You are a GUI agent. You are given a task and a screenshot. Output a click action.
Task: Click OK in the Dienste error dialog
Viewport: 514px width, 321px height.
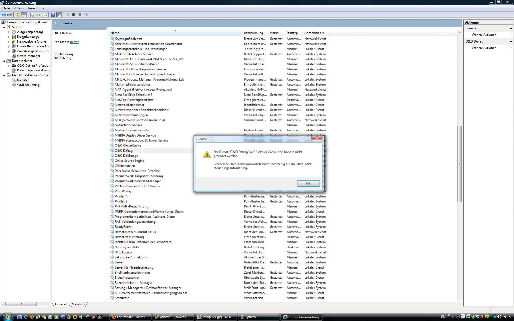click(x=308, y=183)
